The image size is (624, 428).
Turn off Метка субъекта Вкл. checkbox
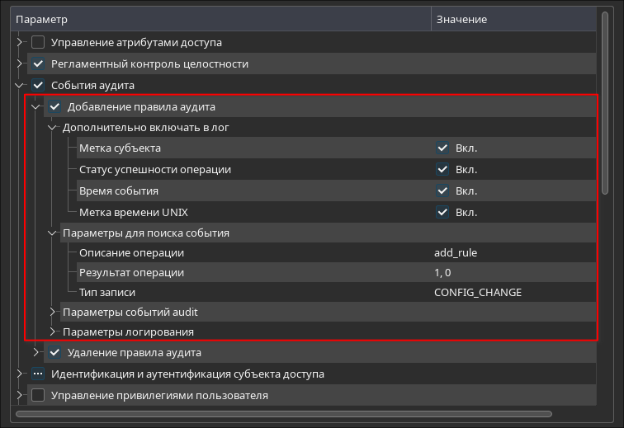coord(442,148)
